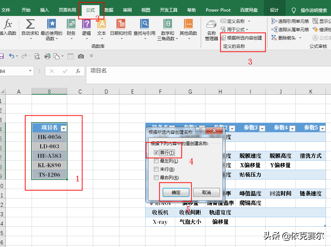
Task: Click the Undo icon in quick toolbar
Action: 12,56
